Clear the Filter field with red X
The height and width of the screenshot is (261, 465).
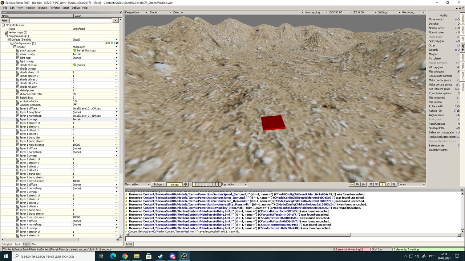click(x=116, y=21)
